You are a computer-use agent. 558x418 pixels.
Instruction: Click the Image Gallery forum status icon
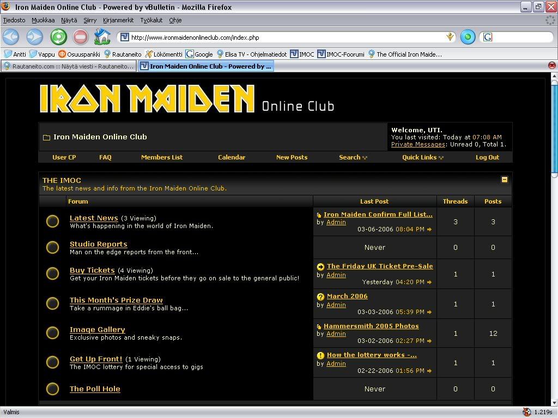pyautogui.click(x=53, y=333)
